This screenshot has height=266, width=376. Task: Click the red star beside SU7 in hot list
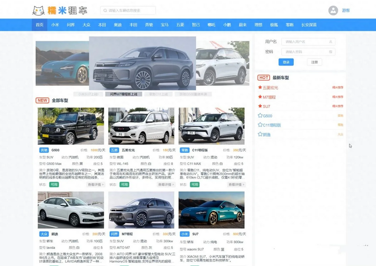[260, 106]
